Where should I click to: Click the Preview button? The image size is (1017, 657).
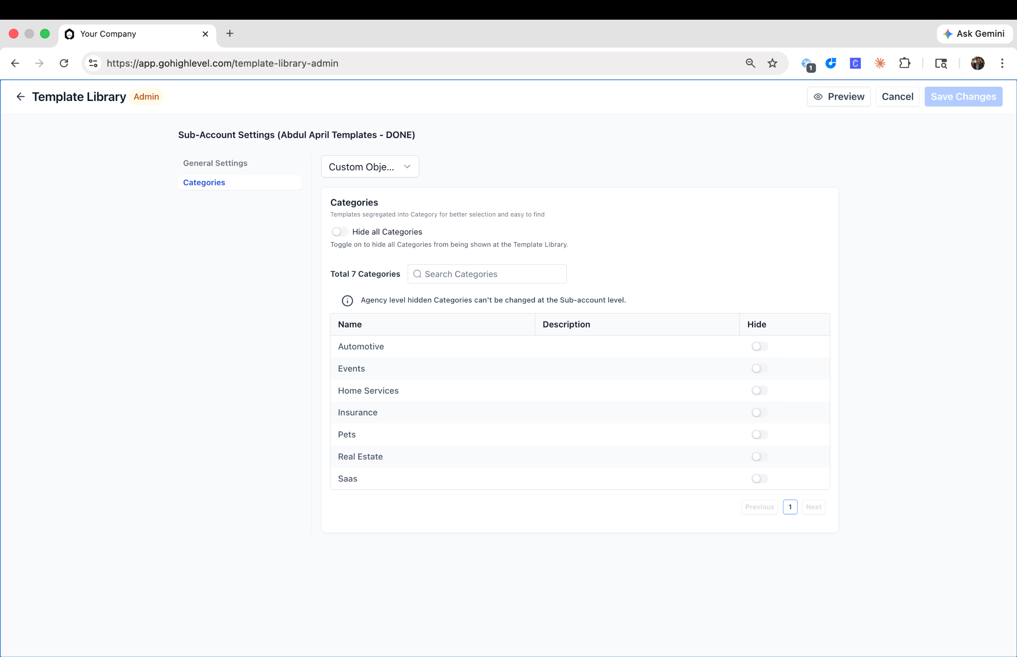pyautogui.click(x=839, y=97)
